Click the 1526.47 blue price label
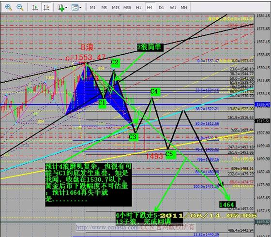 [x=262, y=104]
